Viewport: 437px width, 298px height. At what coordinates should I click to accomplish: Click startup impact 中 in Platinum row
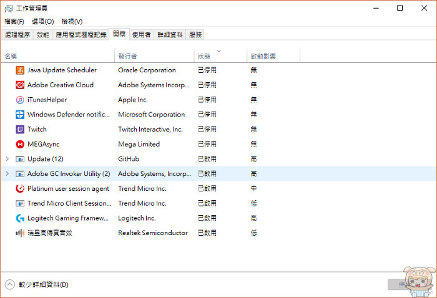(x=253, y=188)
